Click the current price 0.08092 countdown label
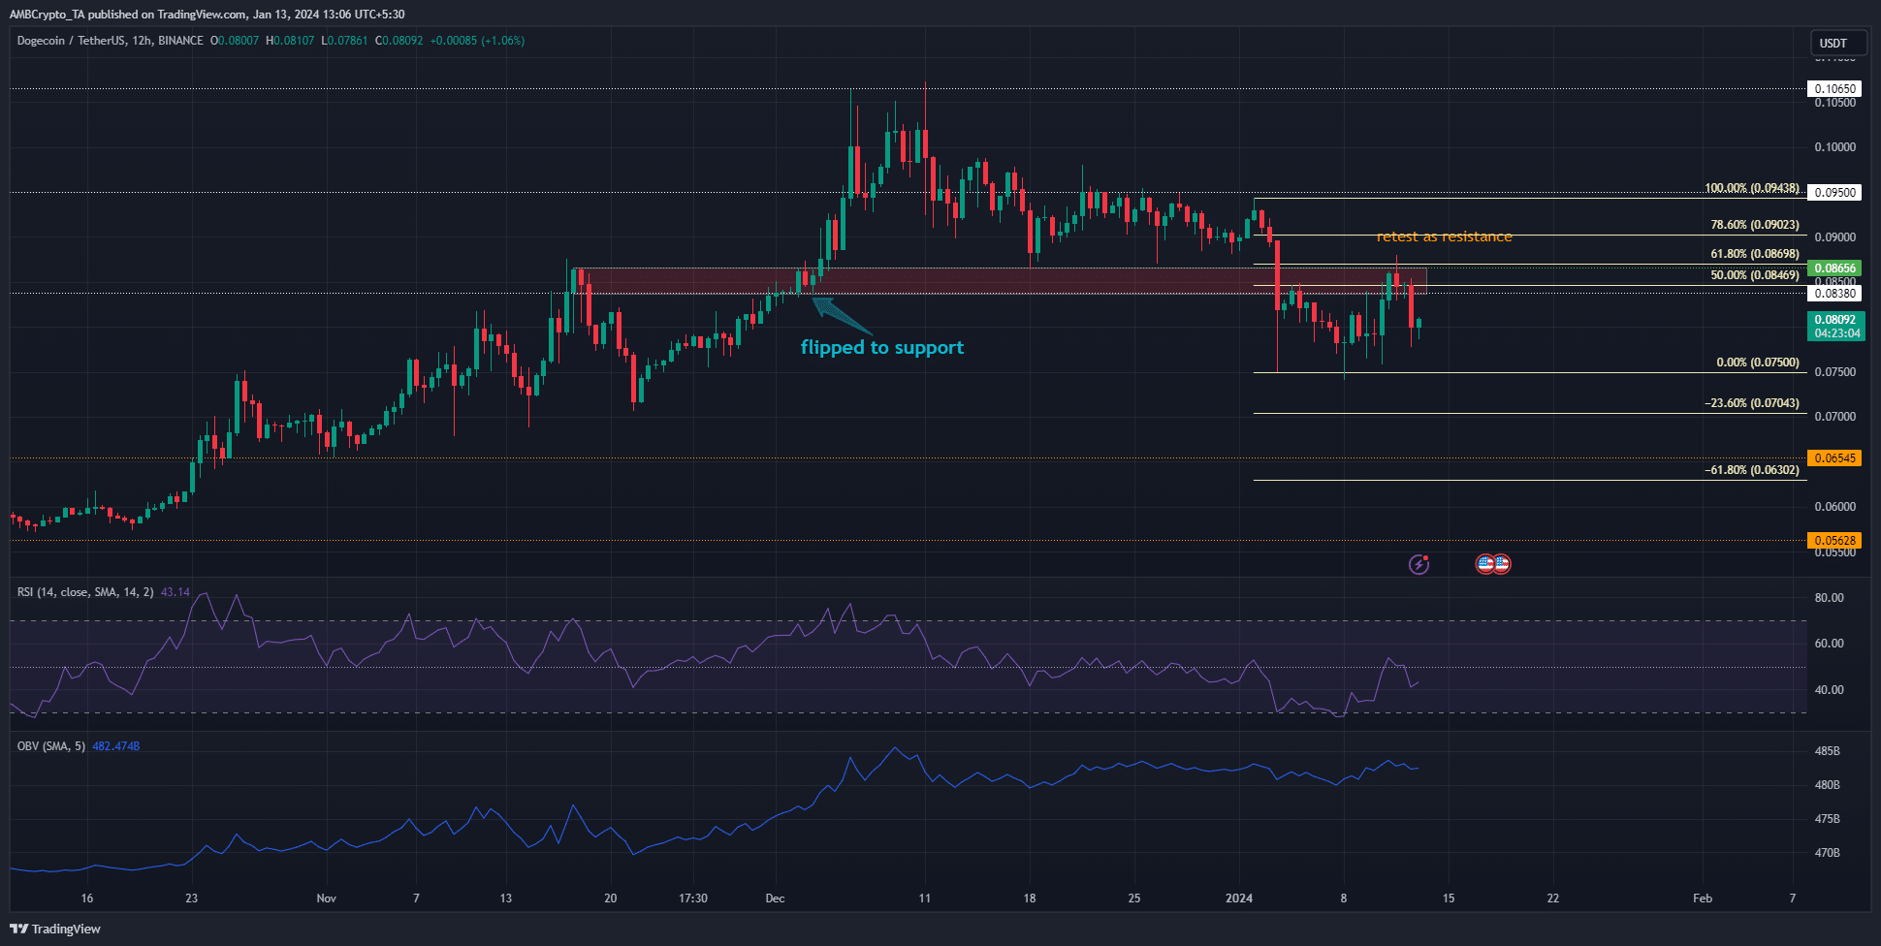This screenshot has width=1881, height=946. (x=1836, y=327)
